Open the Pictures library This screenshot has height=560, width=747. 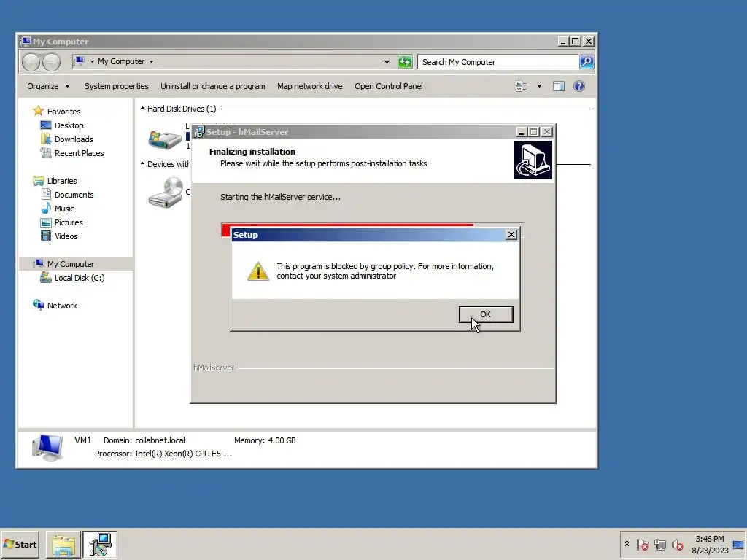click(x=69, y=222)
